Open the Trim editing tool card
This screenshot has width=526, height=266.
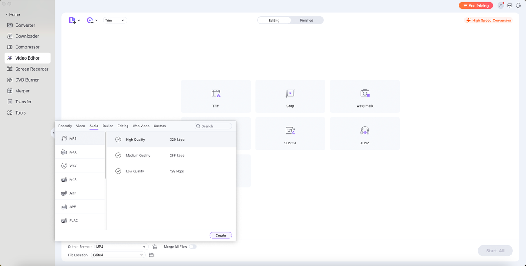[x=216, y=96]
